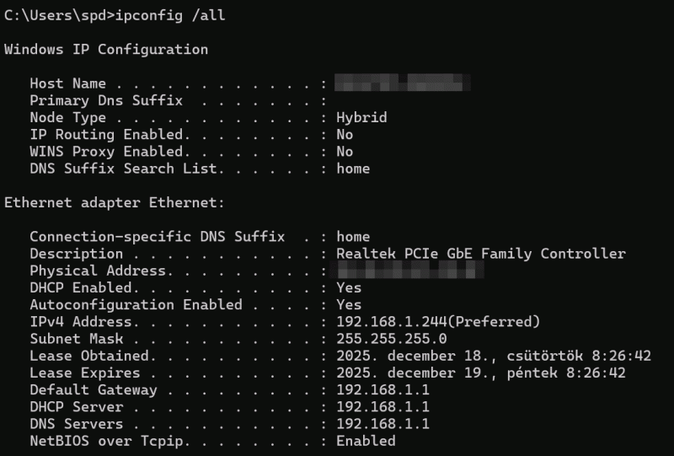The height and width of the screenshot is (456, 674).
Task: Click the NetBIOS over Tcpip Enabled value
Action: tap(366, 441)
